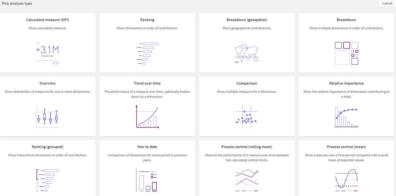The image size is (396, 196).
Task: Click the Comparison scatter plot icon
Action: point(247,117)
